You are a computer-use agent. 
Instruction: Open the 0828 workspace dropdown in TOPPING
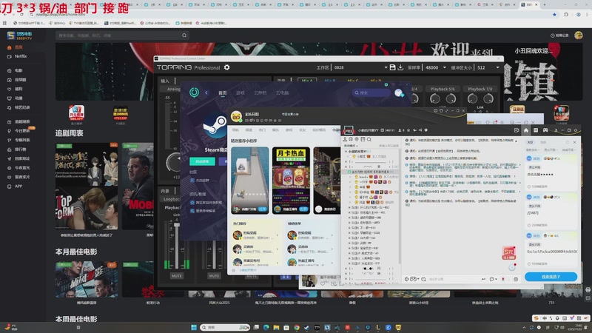click(386, 67)
